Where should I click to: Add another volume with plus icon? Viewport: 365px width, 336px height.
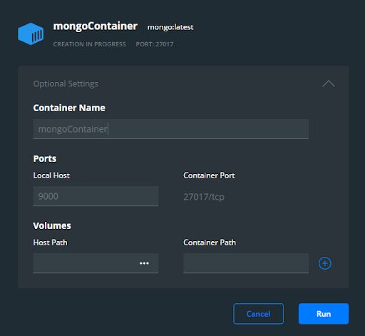coord(325,263)
